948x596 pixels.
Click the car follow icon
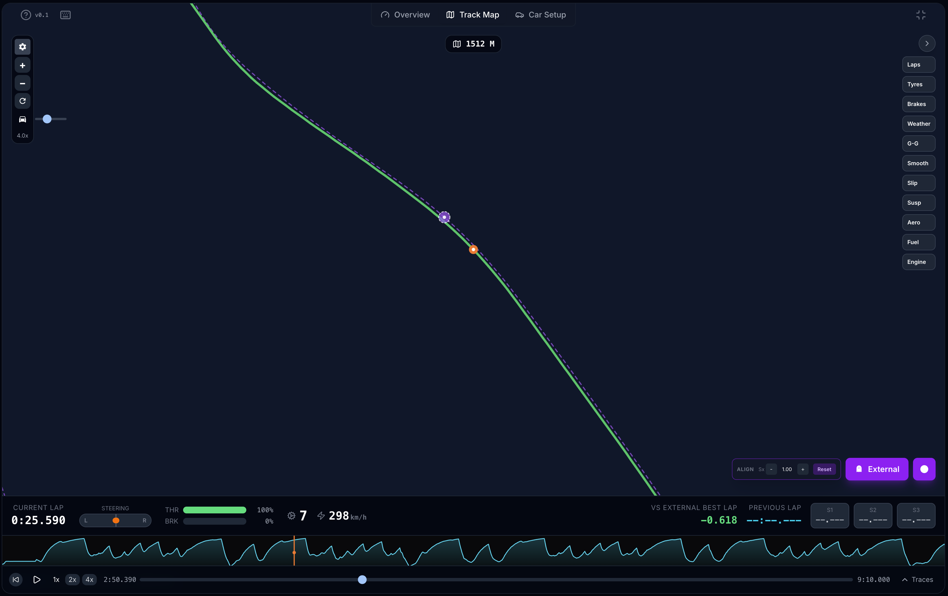click(x=23, y=119)
